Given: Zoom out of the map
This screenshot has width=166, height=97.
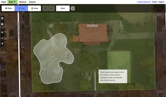Looking at the screenshot, I should pos(2,38).
